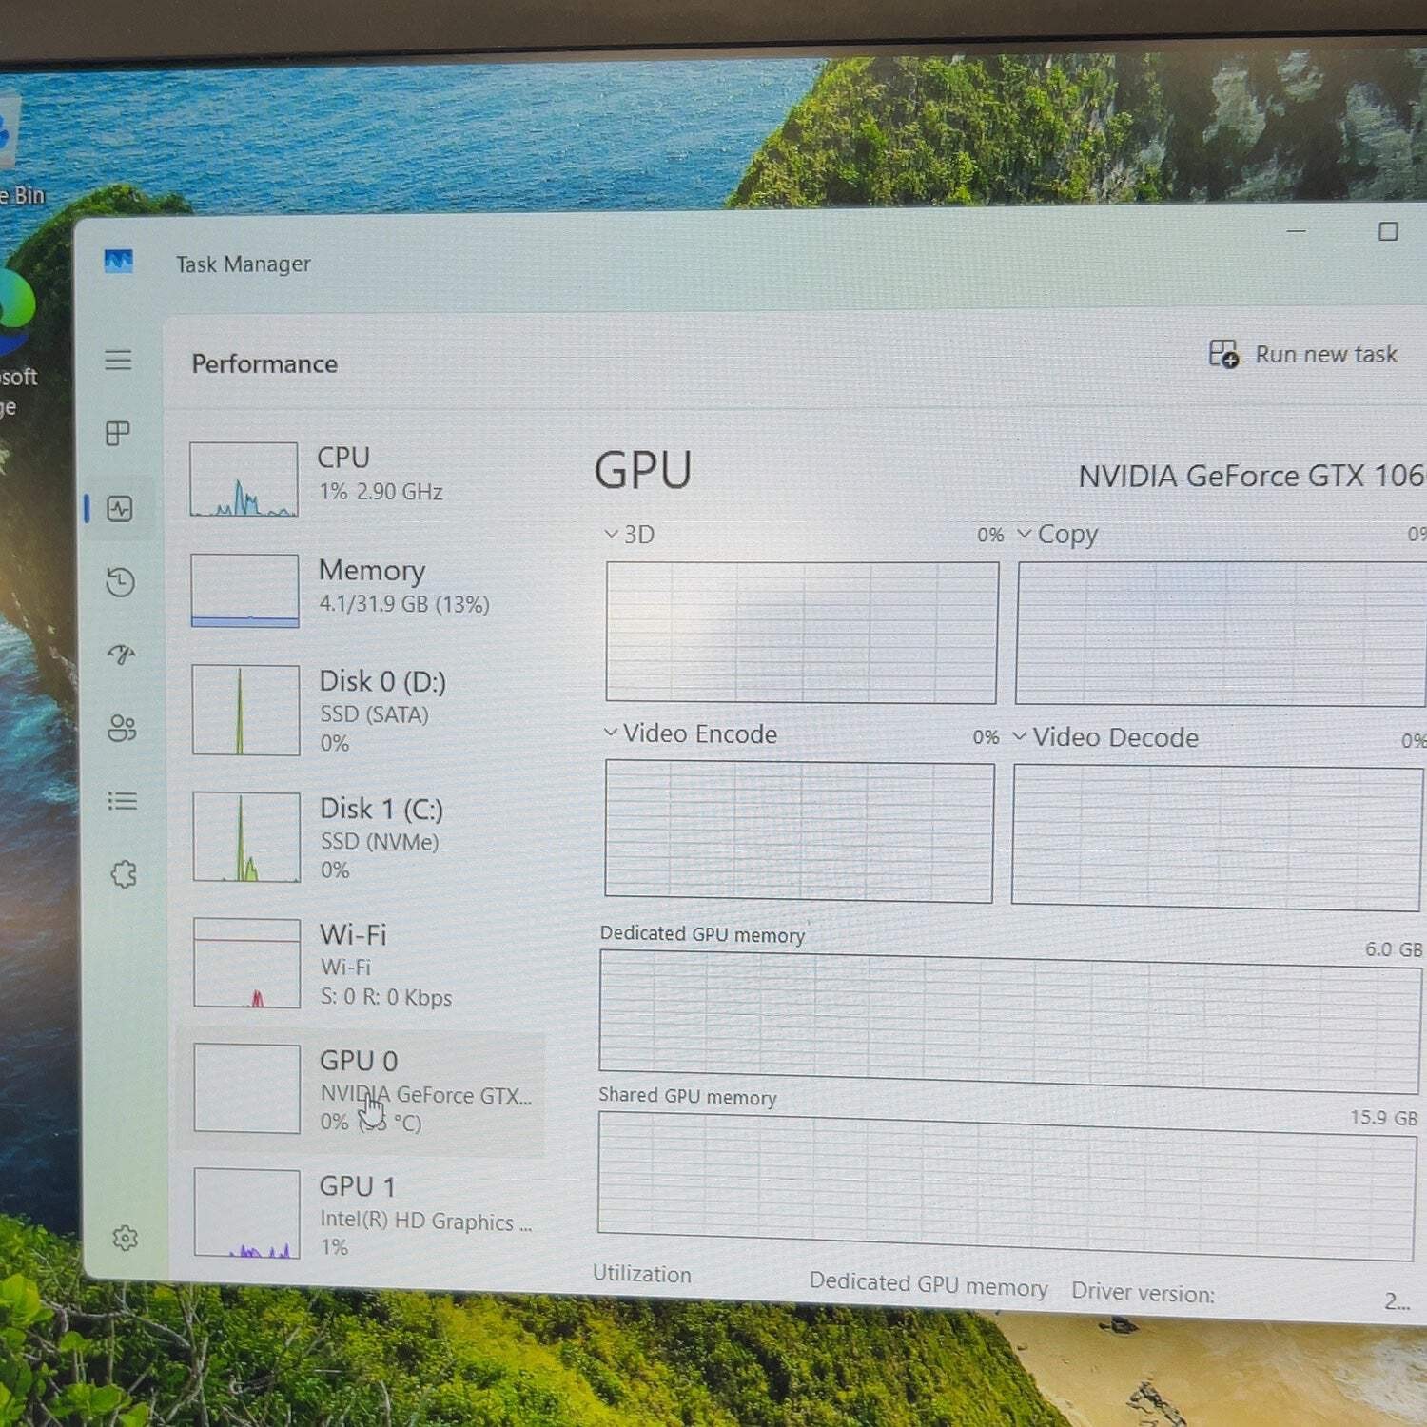The width and height of the screenshot is (1427, 1427).
Task: Click the Memory usage graph thumbnail
Action: (x=244, y=591)
